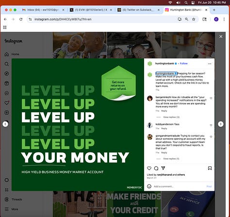230x217 pixels.
Task: Share post via paper plane icon
Action: click(x=163, y=168)
